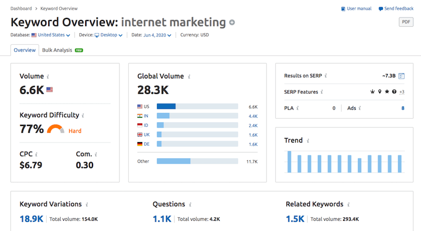Screen dimensions: 421x231
Task: Click info icon next to Trend
Action: 308,141
